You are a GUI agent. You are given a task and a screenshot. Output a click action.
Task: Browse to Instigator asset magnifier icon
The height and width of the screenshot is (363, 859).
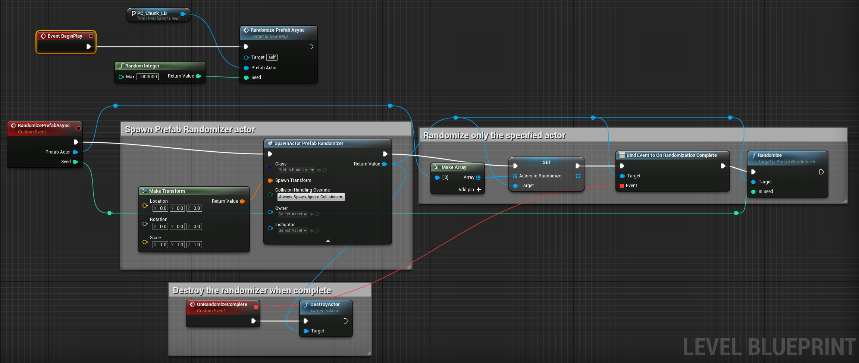[x=317, y=231]
